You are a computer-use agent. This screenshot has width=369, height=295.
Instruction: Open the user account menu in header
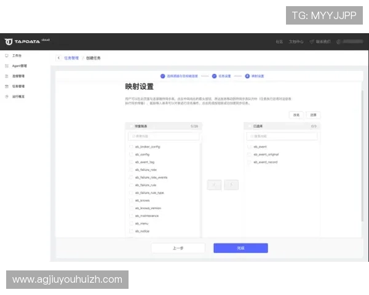pyautogui.click(x=350, y=42)
